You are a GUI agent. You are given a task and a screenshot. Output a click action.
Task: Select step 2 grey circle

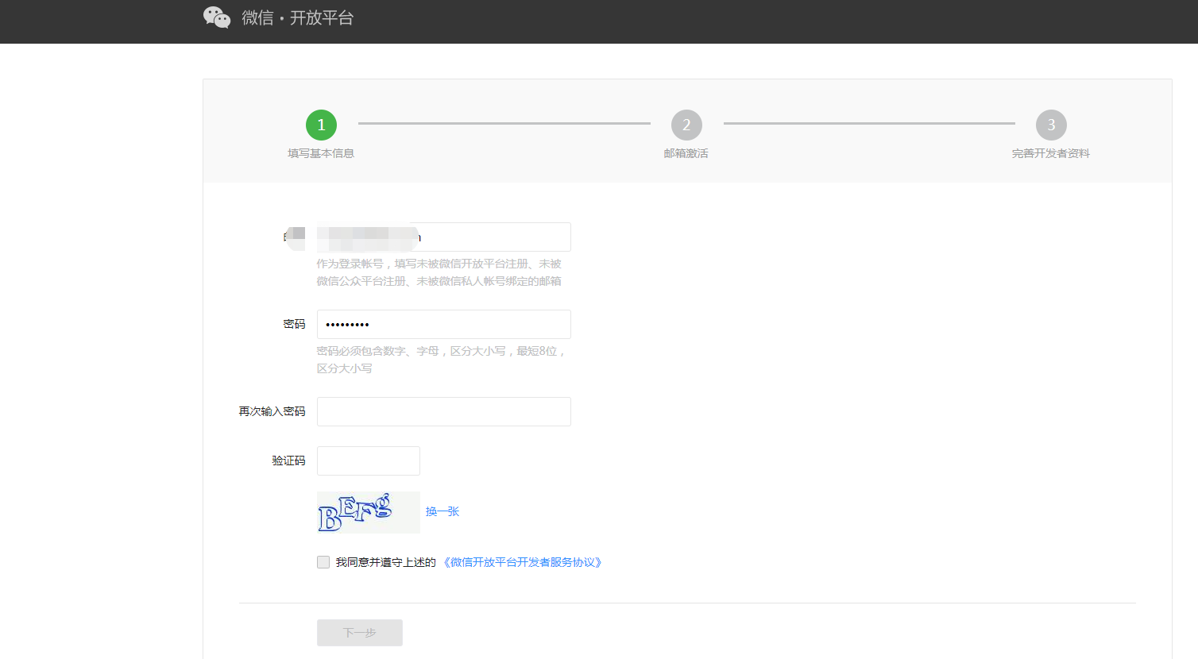pyautogui.click(x=686, y=125)
